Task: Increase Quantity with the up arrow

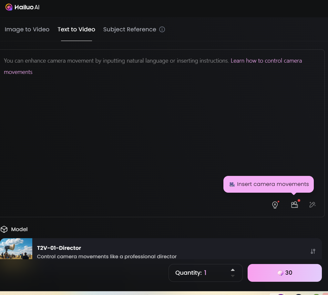Action: click(x=233, y=270)
